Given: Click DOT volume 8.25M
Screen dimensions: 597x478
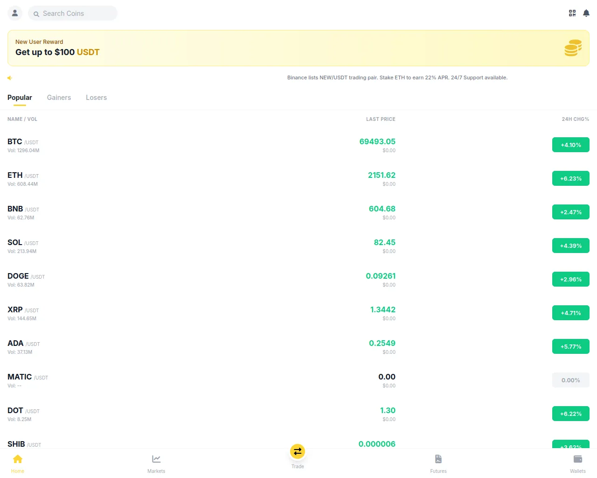Looking at the screenshot, I should (x=19, y=419).
